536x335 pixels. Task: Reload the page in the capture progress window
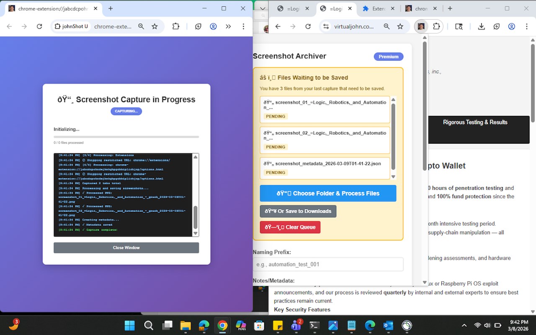(39, 26)
